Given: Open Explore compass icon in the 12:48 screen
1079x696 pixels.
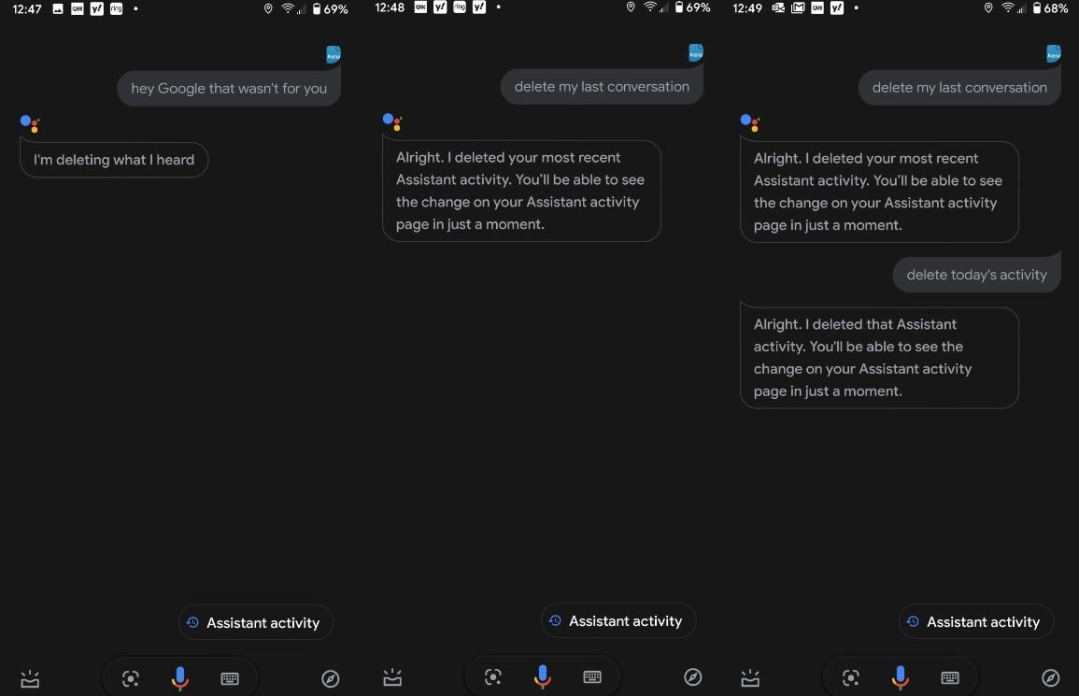Looking at the screenshot, I should tap(693, 677).
